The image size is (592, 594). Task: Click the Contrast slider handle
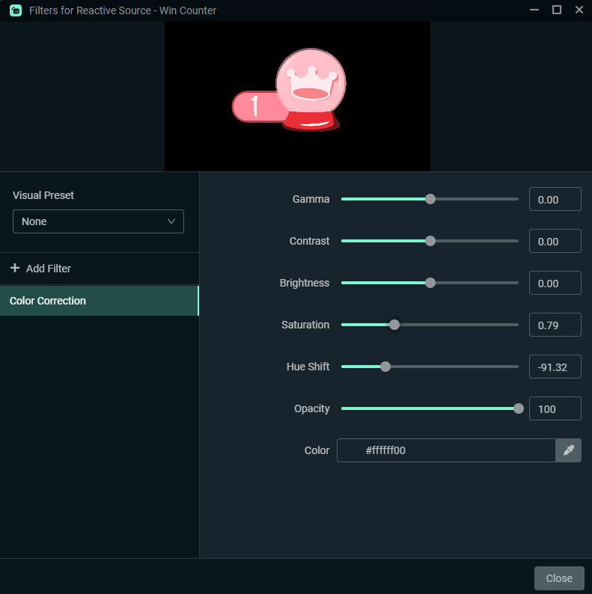tap(430, 241)
